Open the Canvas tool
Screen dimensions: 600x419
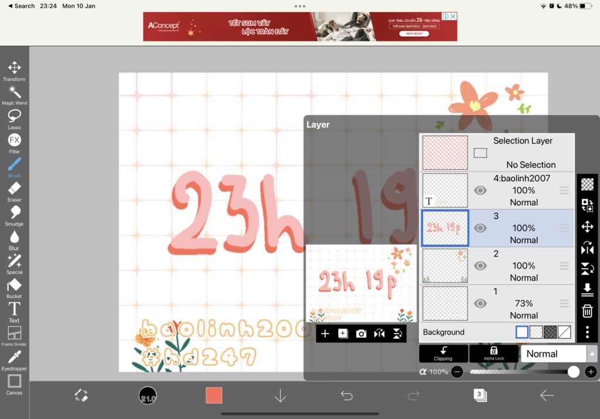(x=14, y=385)
